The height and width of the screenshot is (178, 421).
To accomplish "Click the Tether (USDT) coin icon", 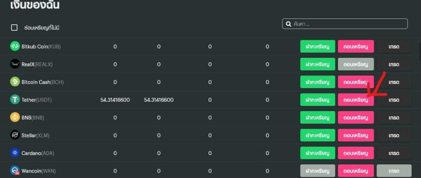I will (x=15, y=100).
